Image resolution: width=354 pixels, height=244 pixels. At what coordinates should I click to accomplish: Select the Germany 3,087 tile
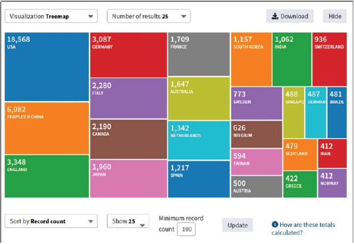[x=128, y=55]
